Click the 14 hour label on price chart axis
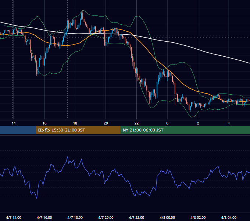The image size is (250, 221). 14,123
